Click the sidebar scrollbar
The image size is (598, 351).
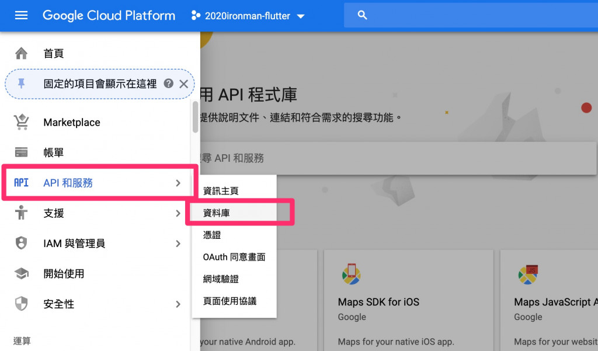click(195, 117)
